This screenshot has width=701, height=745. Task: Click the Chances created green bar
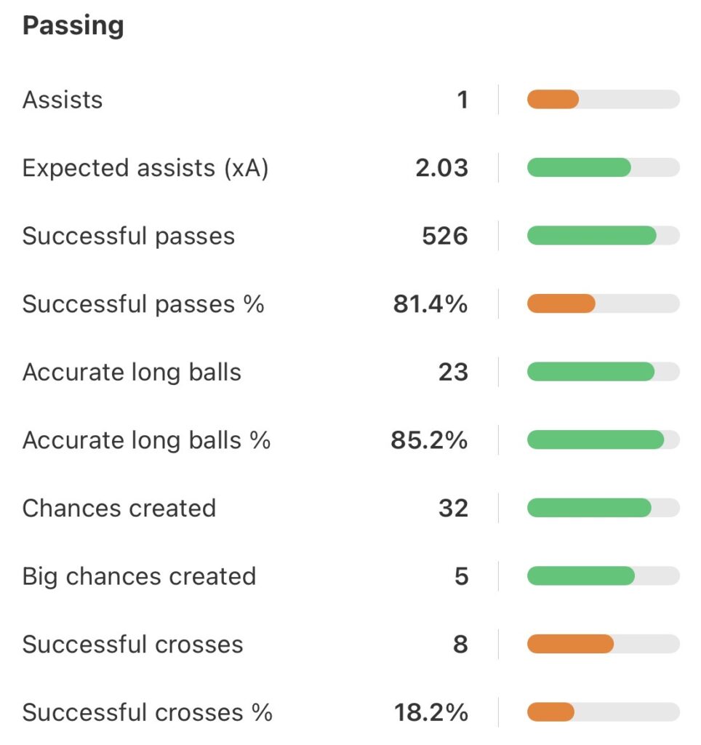589,508
